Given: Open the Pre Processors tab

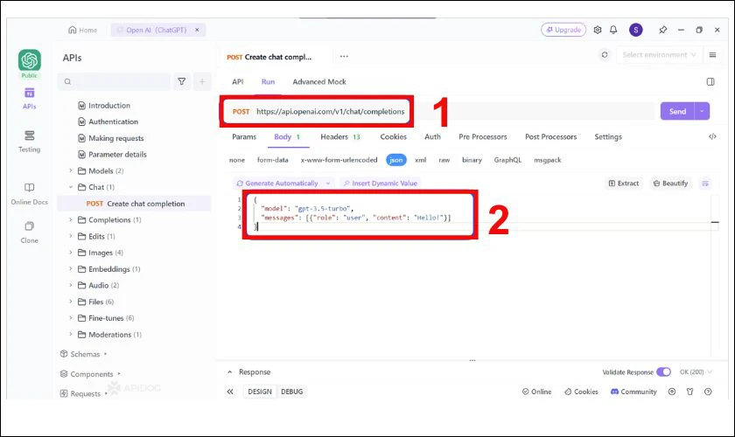Looking at the screenshot, I should [x=483, y=136].
